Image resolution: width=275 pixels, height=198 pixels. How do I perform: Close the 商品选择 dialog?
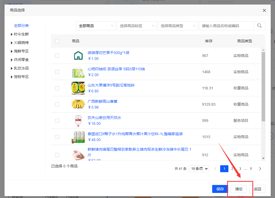(x=264, y=10)
